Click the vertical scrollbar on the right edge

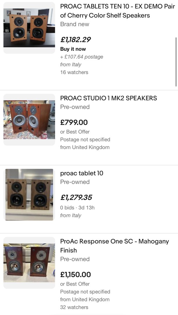pos(176,62)
